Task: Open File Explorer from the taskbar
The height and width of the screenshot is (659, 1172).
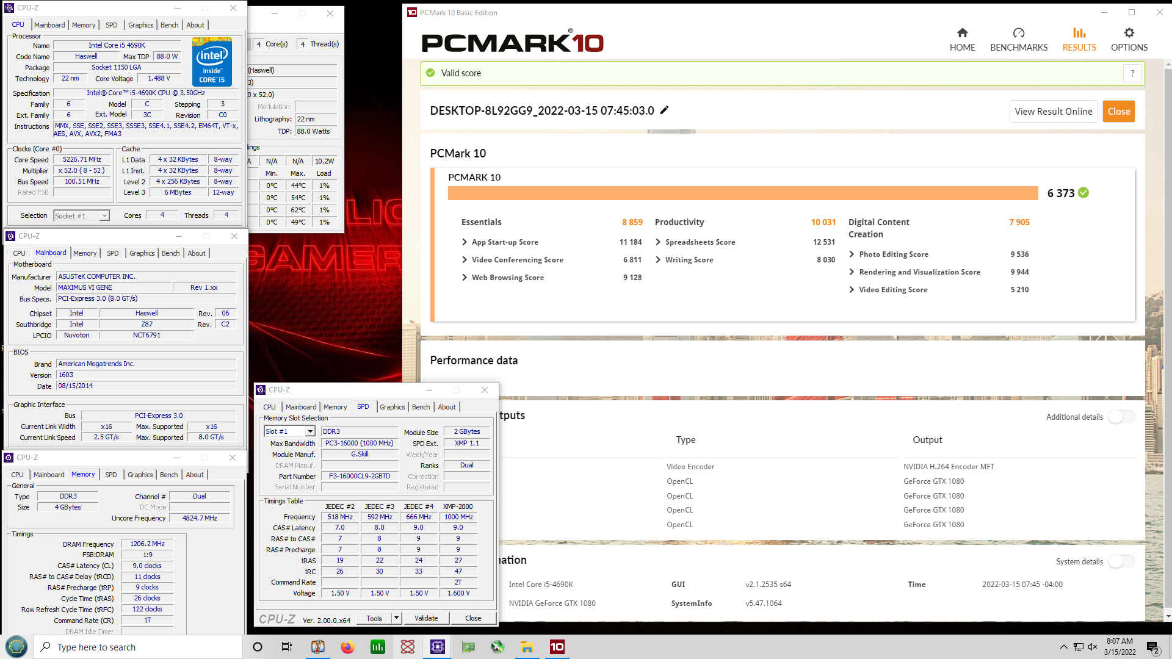Action: click(x=527, y=647)
